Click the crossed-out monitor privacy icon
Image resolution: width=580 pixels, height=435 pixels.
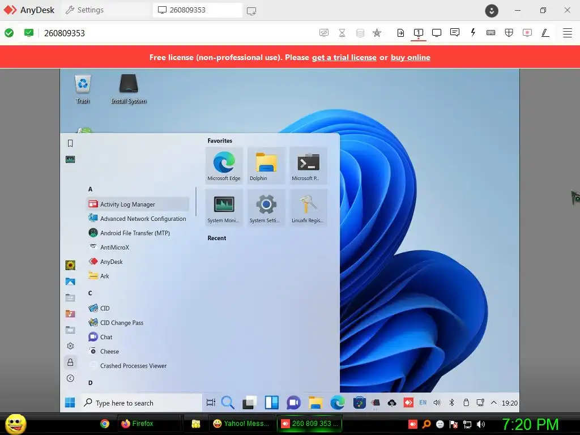pyautogui.click(x=324, y=32)
